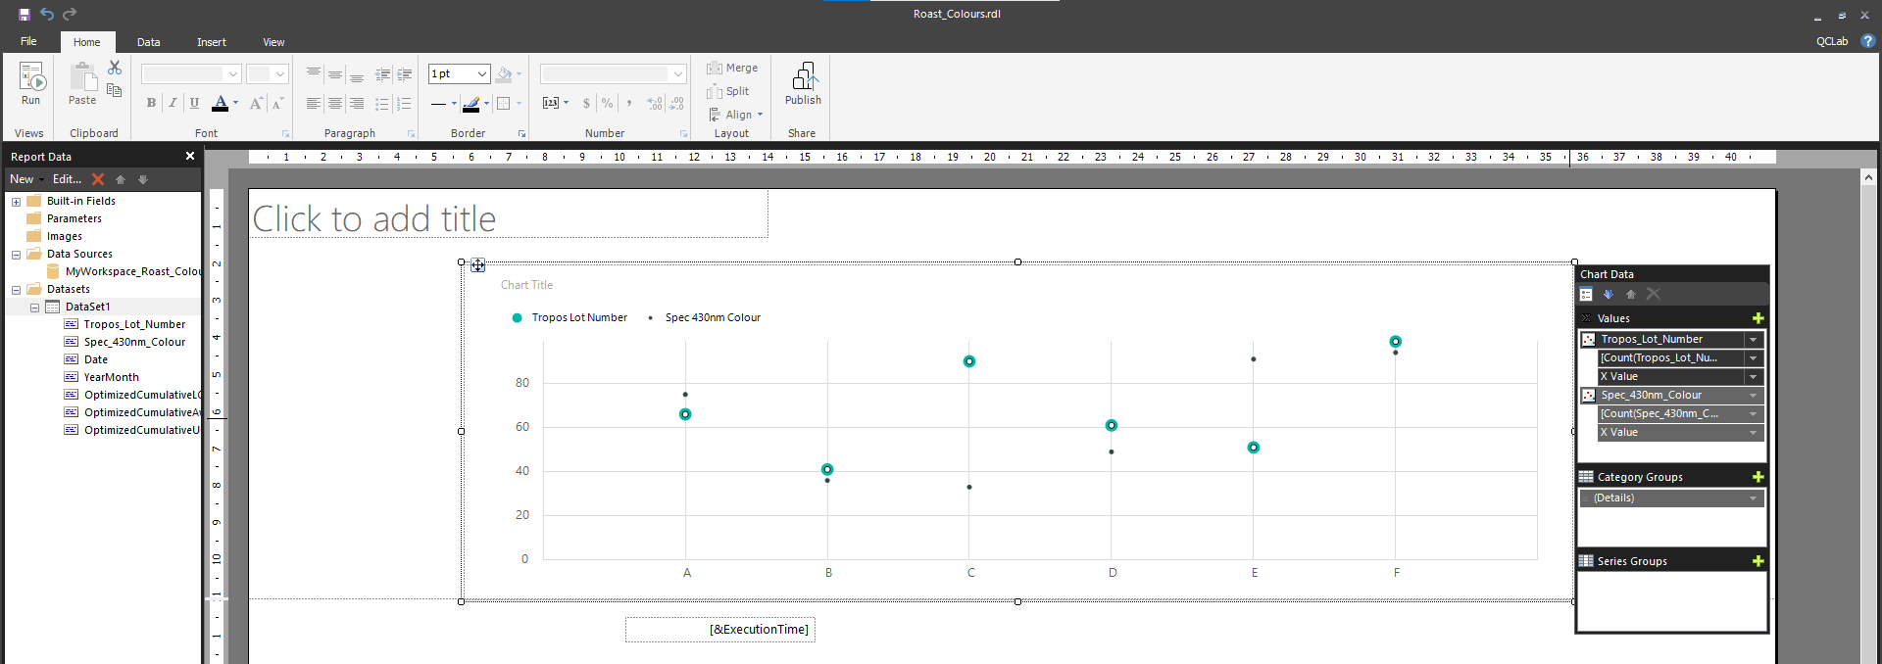Align text left in paragraph
Viewport: 1882px width, 664px height.
(314, 103)
